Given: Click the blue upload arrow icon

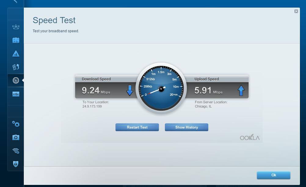Looking at the screenshot, I should point(241,90).
